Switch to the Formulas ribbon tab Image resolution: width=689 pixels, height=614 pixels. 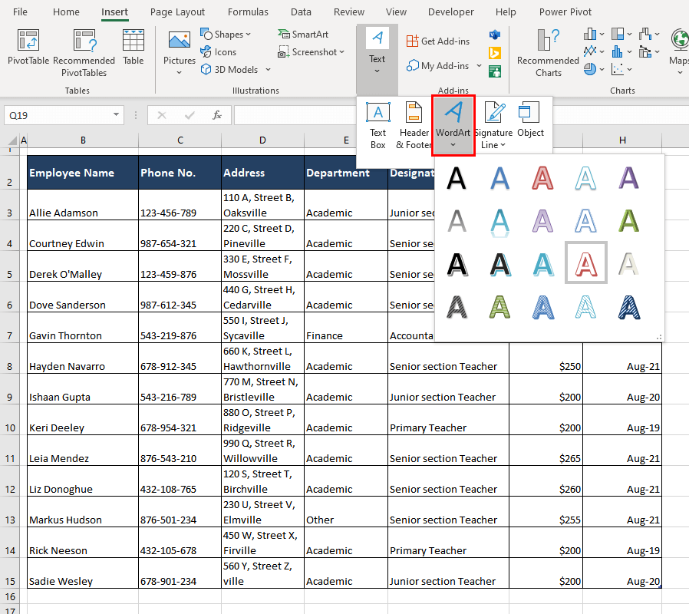(x=247, y=12)
